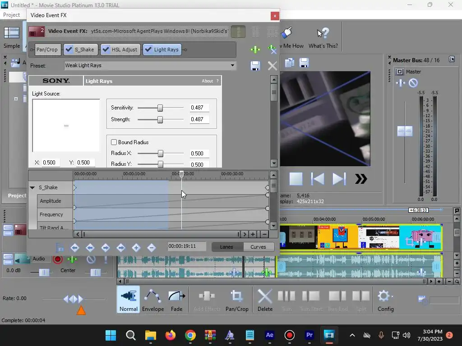Select the Normal edit tool
This screenshot has width=462, height=346.
pos(129,300)
